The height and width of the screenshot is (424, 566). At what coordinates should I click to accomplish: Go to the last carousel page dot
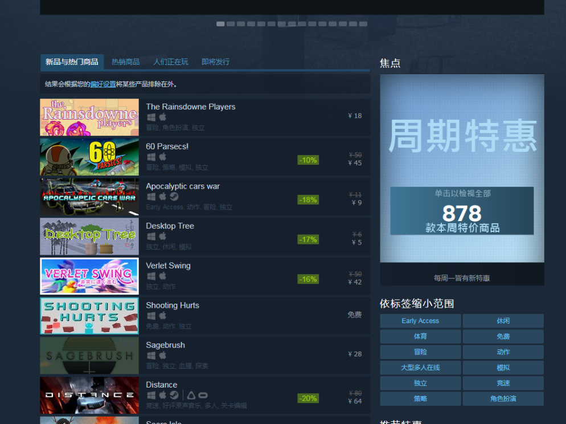pos(363,24)
